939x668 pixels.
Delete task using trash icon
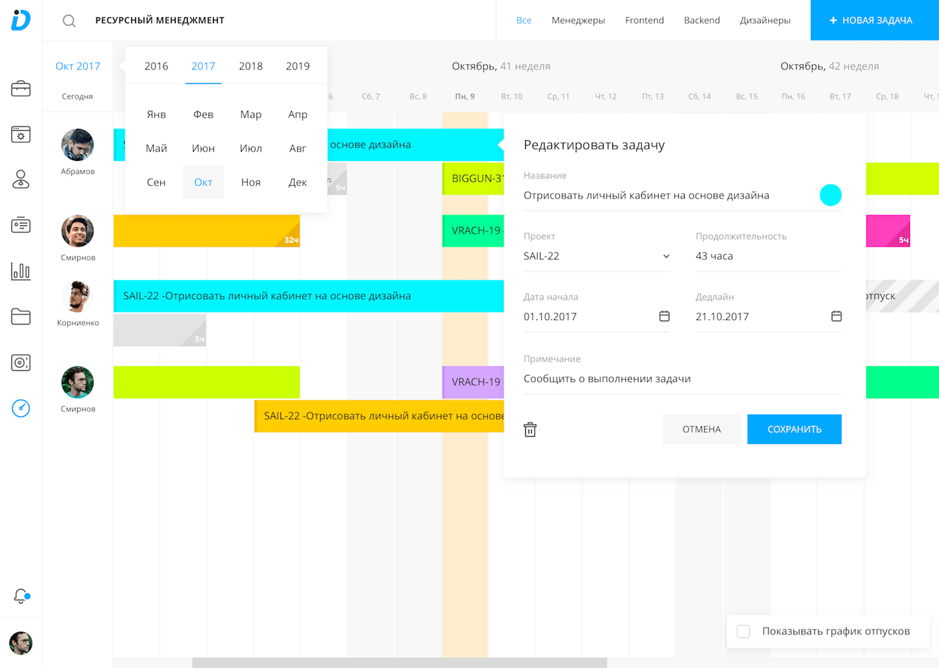click(530, 430)
